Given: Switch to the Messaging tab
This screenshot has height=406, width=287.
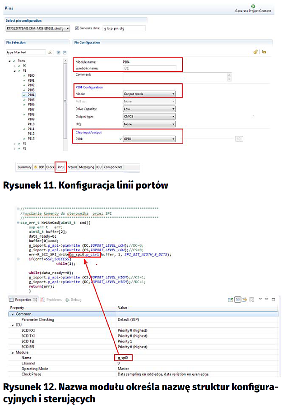Looking at the screenshot, I should tap(87, 167).
